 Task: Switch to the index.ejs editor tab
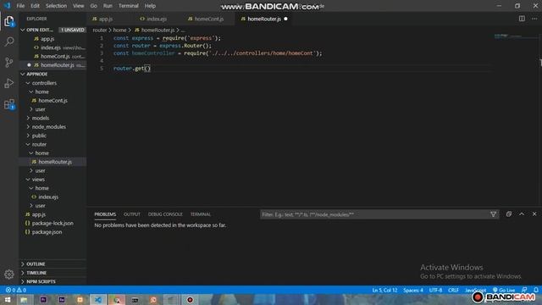[157, 19]
